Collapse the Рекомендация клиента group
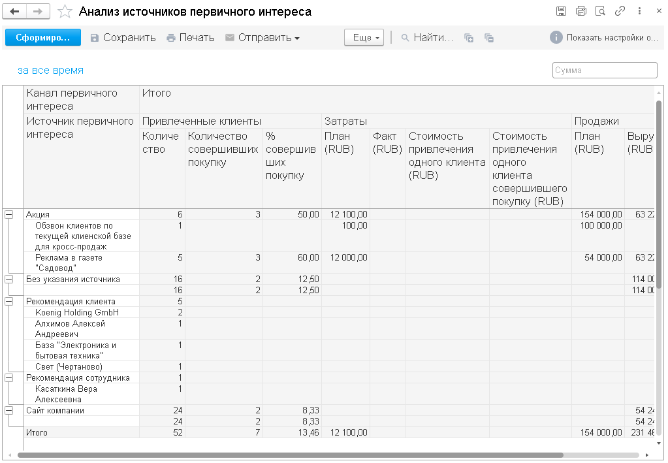Image resolution: width=668 pixels, height=463 pixels. (x=8, y=302)
